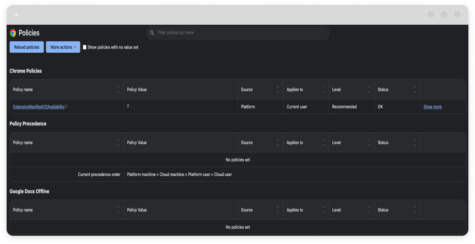Screen dimensions: 475x244
Task: Open the ExtensionManifestV2Availability policy link
Action: click(38, 107)
